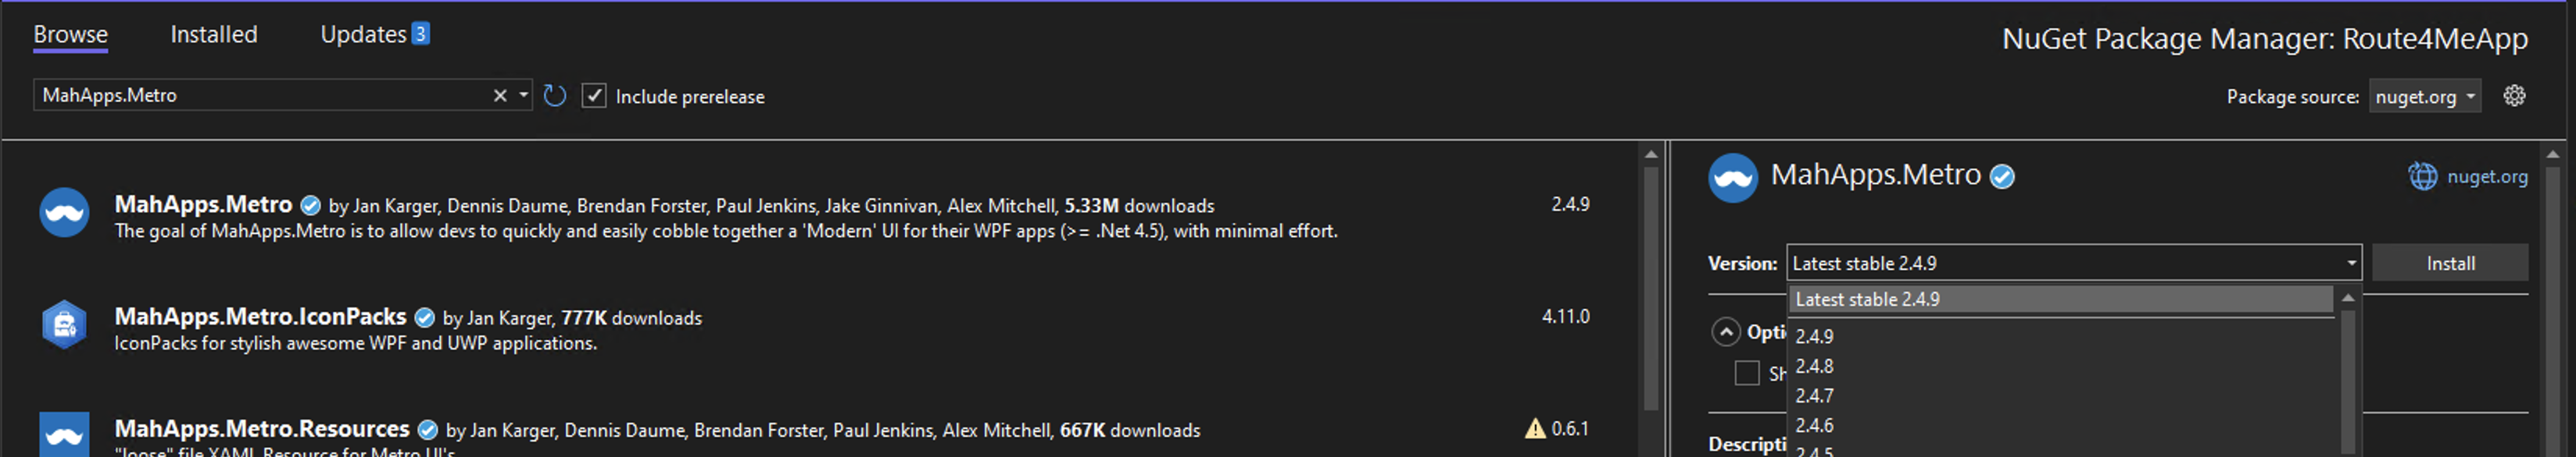Click the MahApps.Metro package icon
Image resolution: width=2576 pixels, height=457 pixels.
click(x=64, y=211)
